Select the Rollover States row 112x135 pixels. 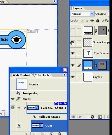click(x=49, y=117)
